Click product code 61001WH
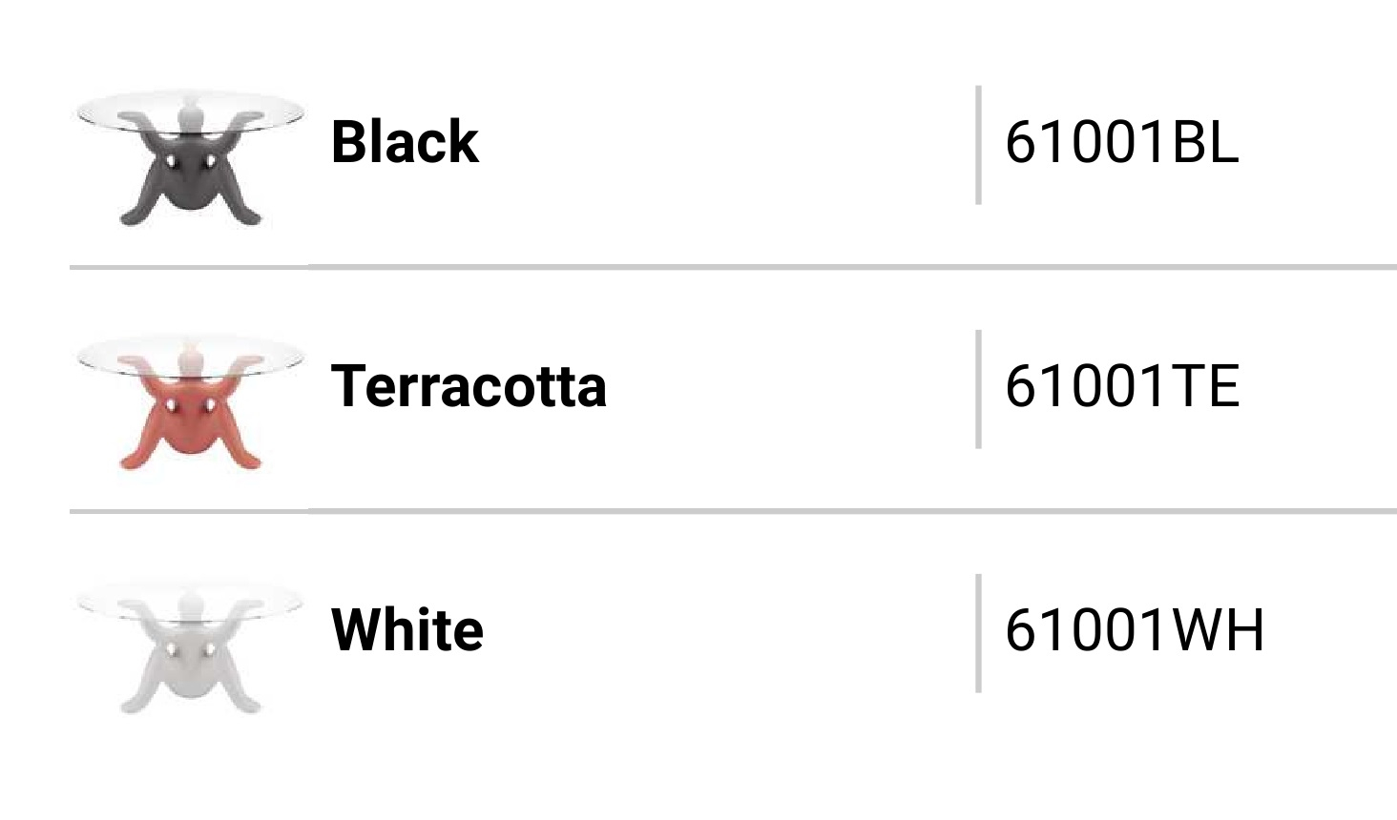This screenshot has height=820, width=1397. click(1135, 630)
